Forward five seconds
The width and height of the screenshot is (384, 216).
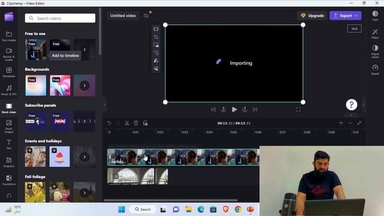coord(245,110)
